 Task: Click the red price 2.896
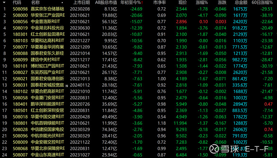[181, 21]
